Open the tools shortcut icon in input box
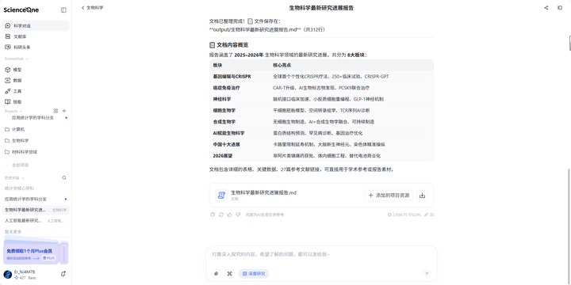Viewport: 571px width, 285px height. [229, 274]
